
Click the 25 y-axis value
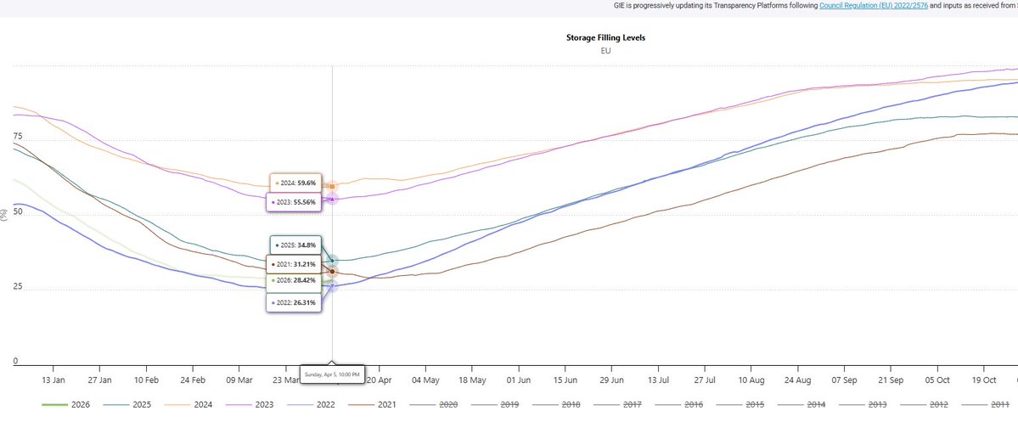pos(18,286)
